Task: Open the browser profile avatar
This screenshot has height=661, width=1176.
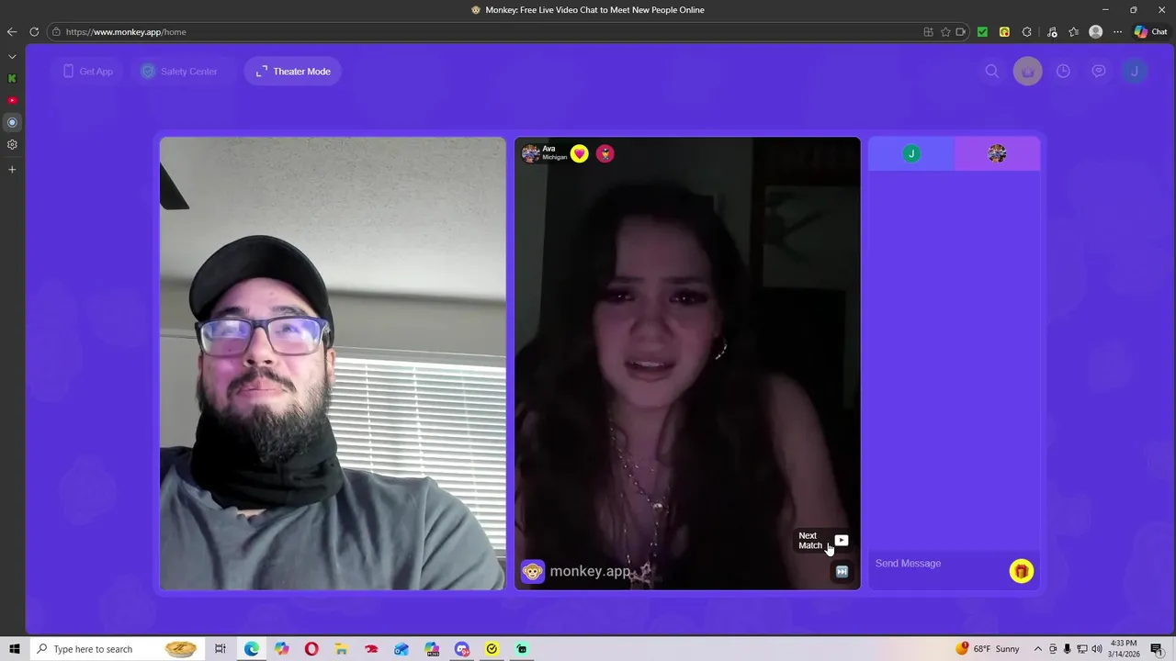Action: click(x=1095, y=32)
